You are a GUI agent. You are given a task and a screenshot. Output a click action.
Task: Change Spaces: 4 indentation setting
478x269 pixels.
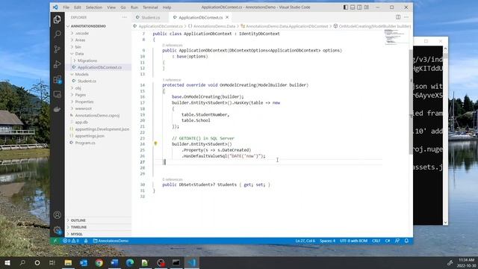click(327, 241)
